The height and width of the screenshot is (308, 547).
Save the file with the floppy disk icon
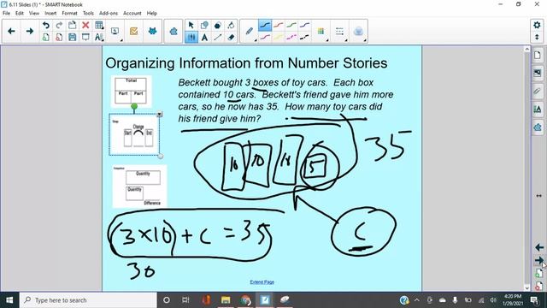(72, 37)
